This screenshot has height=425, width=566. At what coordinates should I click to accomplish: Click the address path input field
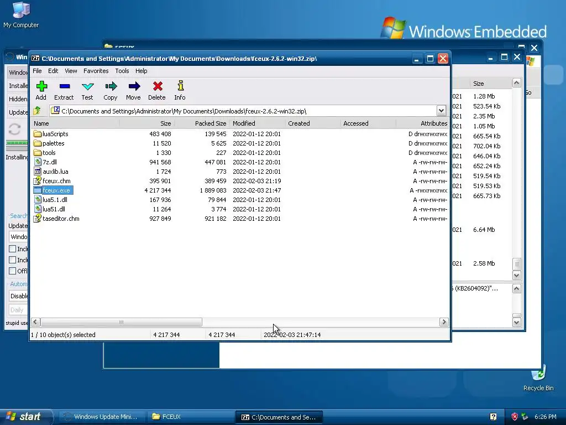pos(243,111)
